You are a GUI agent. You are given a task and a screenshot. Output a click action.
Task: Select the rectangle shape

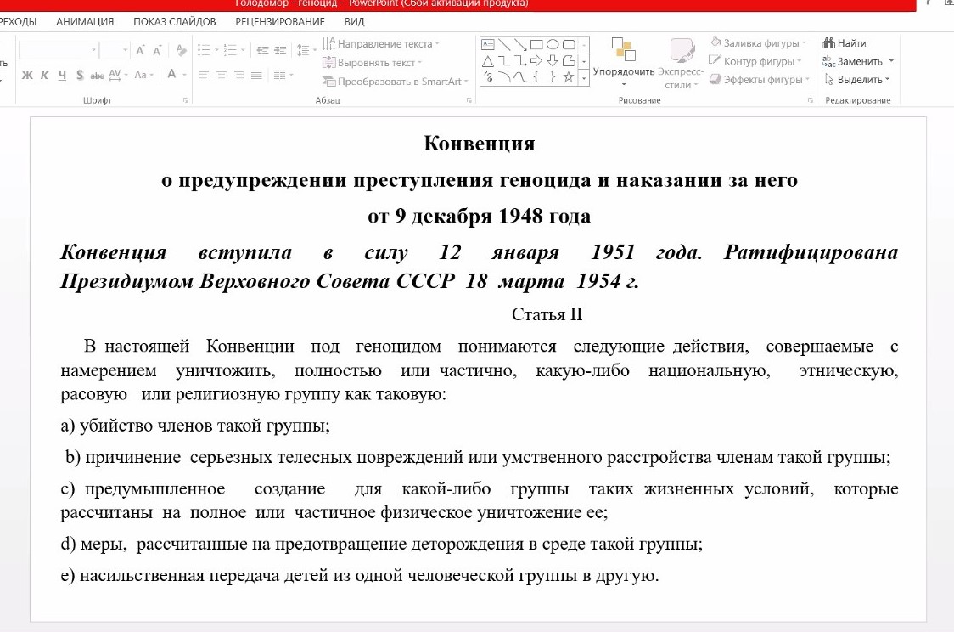[536, 44]
